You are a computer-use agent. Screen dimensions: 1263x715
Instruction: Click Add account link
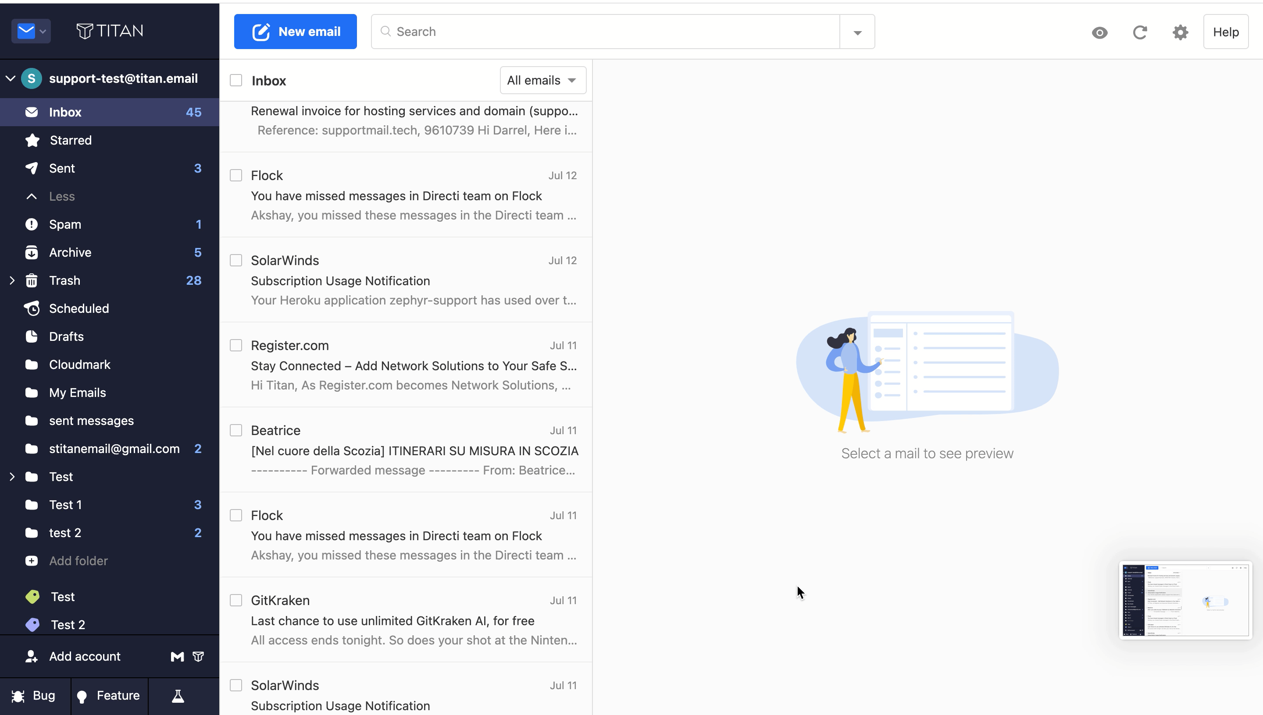coord(85,657)
